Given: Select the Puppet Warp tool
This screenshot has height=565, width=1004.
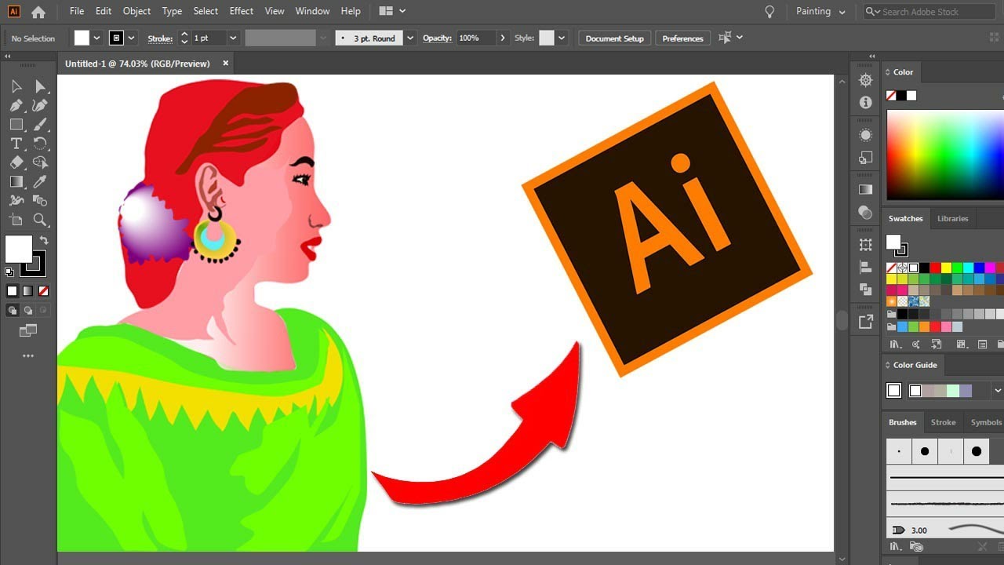Looking at the screenshot, I should click(16, 201).
